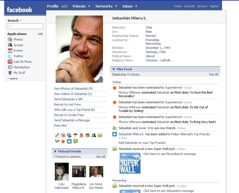Screen dimensions: 239x193
Task: Click Sebastián's large profile photo
Action: pyautogui.click(x=79, y=49)
